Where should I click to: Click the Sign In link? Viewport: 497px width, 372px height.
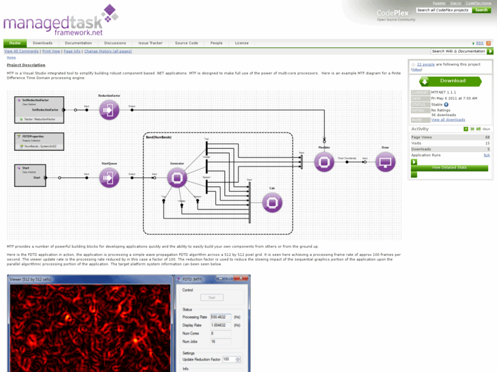click(x=455, y=3)
